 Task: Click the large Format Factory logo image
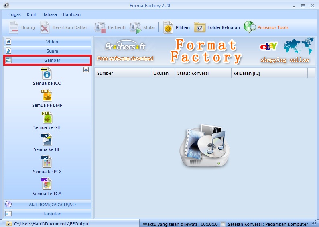tap(205, 145)
